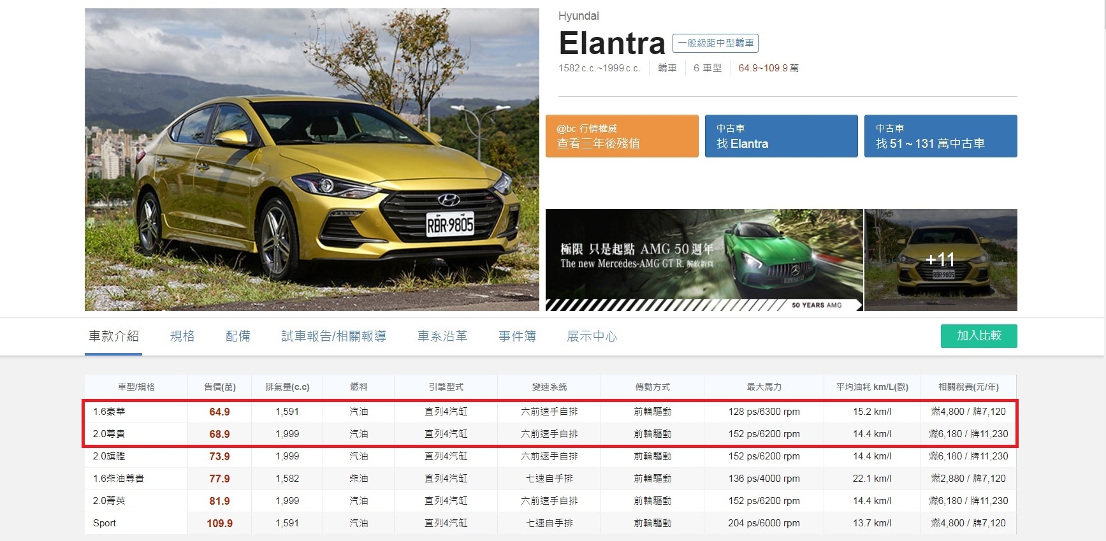Open the 車系沿革 tab
The height and width of the screenshot is (541, 1106).
coord(442,336)
